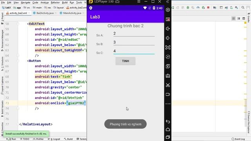The width and height of the screenshot is (251, 141).
Task: Collapse fold marker at line 74
Action: [x=18, y=108]
